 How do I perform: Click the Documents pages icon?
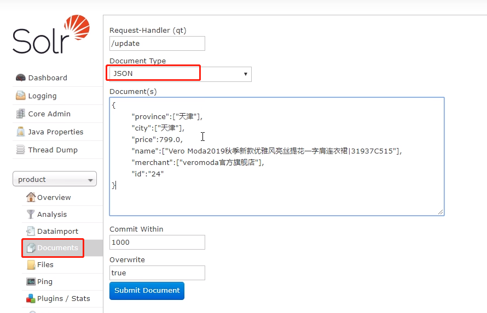tap(31, 247)
